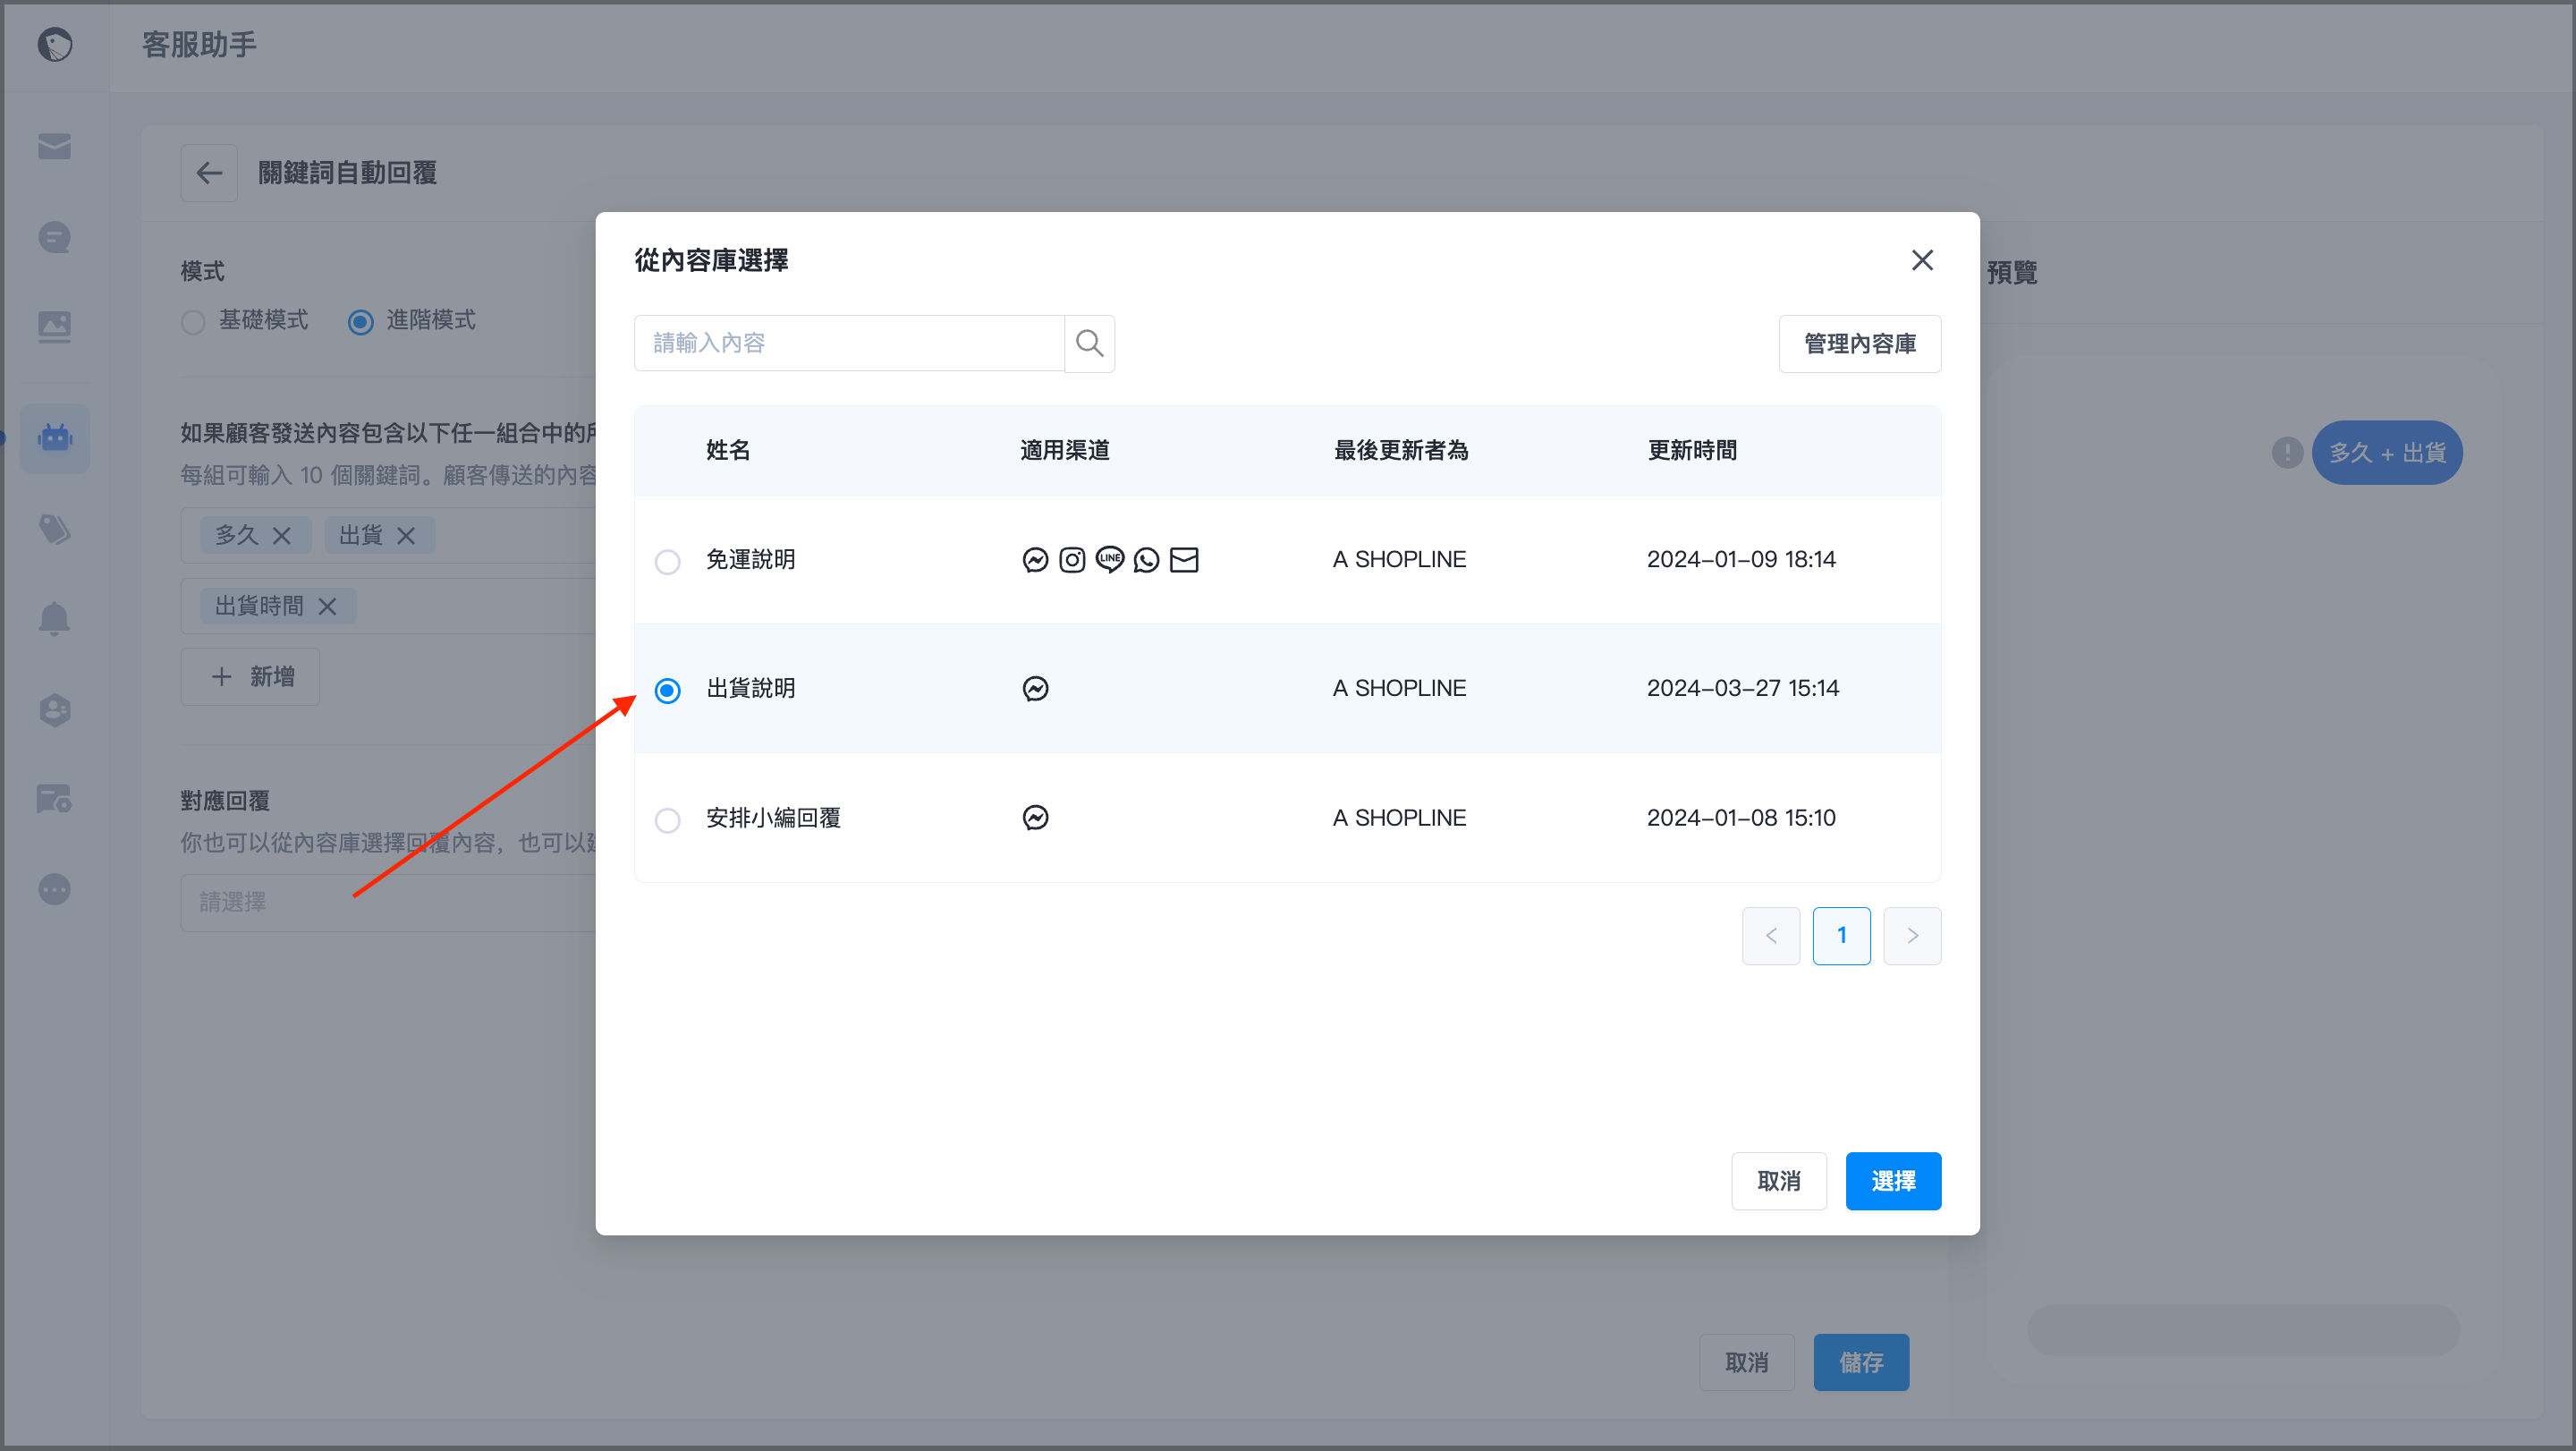Remove the 出貨時間 keyword tag
The image size is (2576, 1451).
click(x=327, y=606)
